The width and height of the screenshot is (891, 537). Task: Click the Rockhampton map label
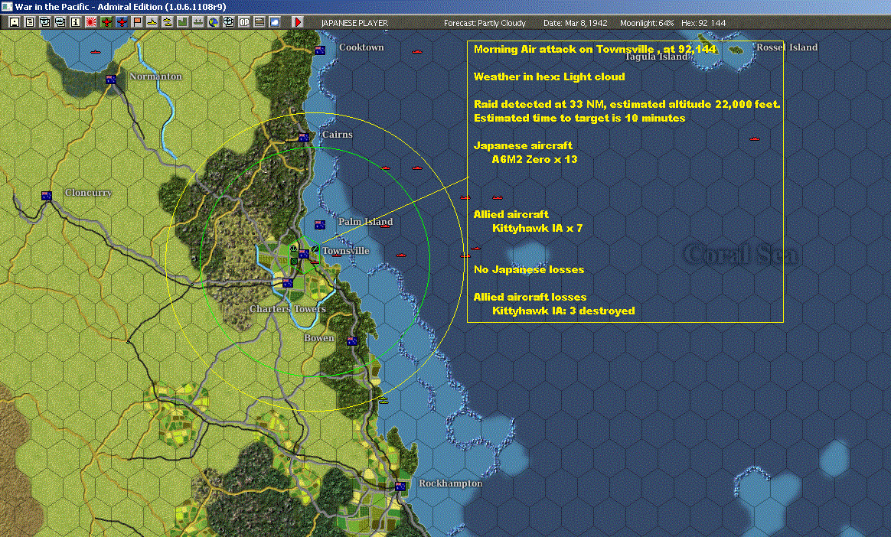(451, 483)
